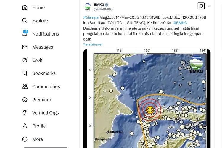The image size is (222, 148).
Task: Open Profile label in sidebar
Action: click(39, 126)
